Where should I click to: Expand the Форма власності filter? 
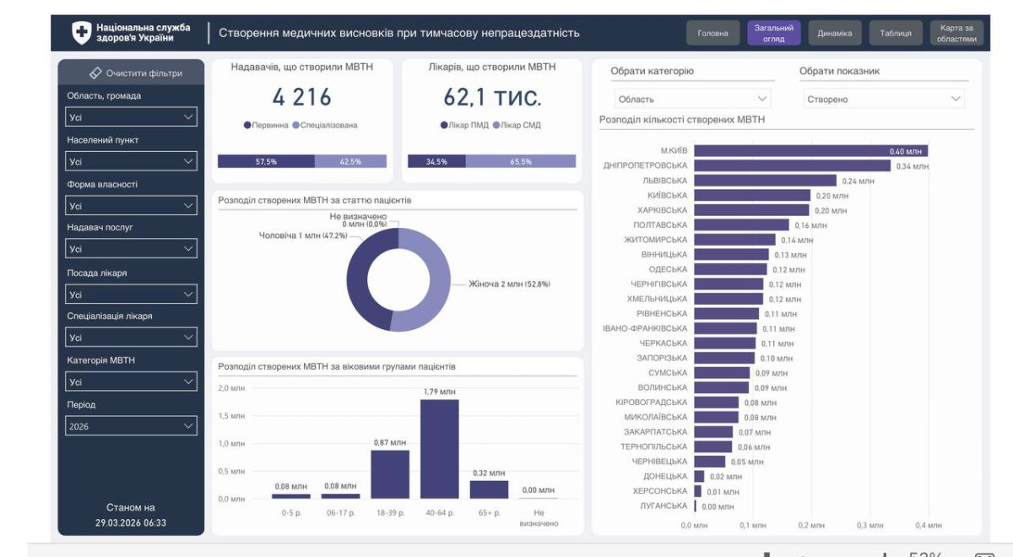(x=131, y=205)
